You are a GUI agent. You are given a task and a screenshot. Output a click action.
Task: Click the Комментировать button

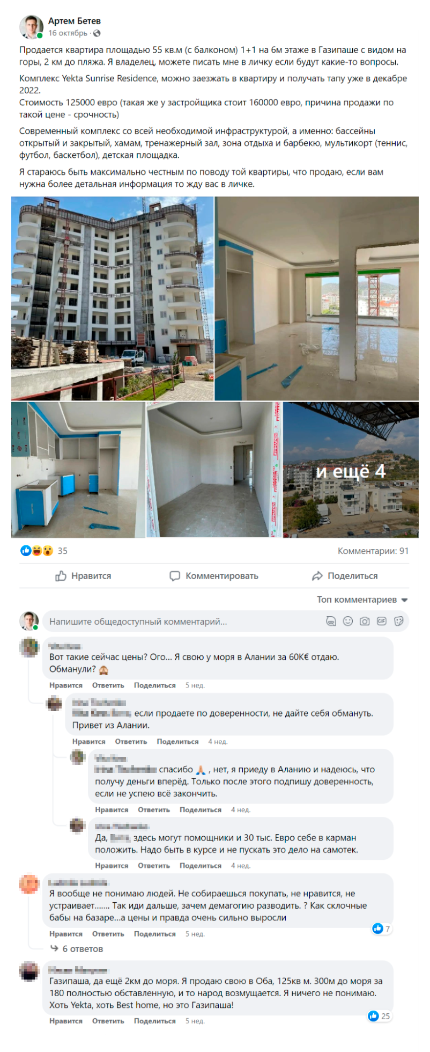pos(214,576)
